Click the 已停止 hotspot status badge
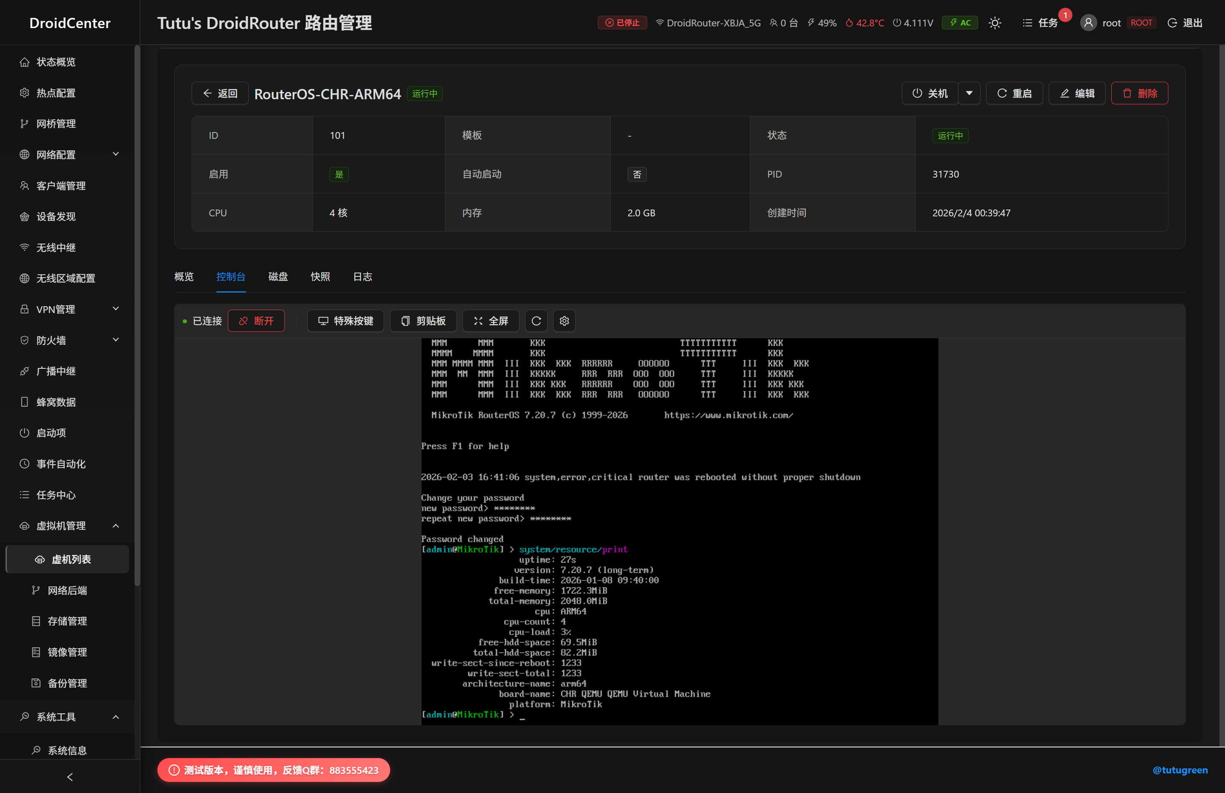Screen dimensions: 1225x793 point(622,23)
